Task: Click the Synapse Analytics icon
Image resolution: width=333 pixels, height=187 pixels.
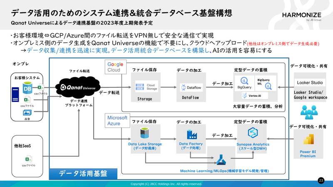Action: 253,133
